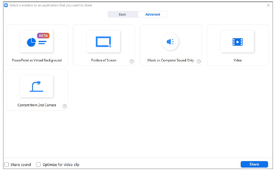Switch to the Advanced tab

[153, 14]
